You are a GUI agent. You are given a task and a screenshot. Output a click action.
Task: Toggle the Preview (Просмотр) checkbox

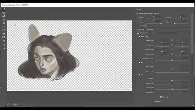click(161, 97)
